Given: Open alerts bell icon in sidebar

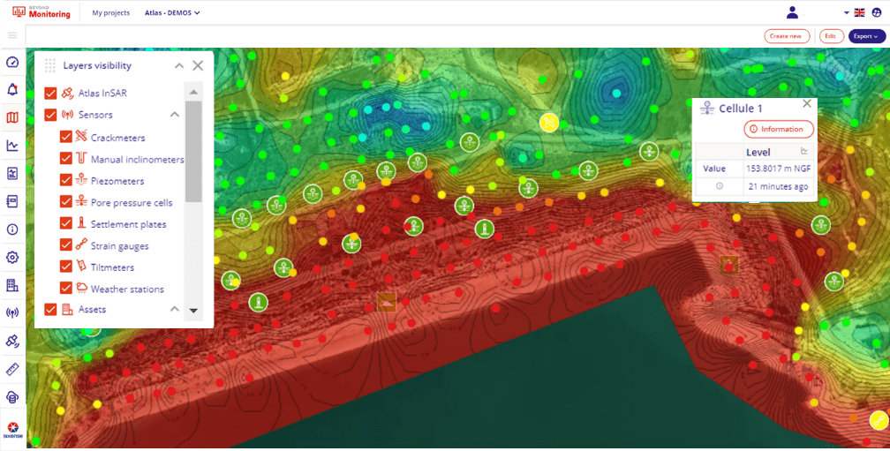Looking at the screenshot, I should (12, 89).
